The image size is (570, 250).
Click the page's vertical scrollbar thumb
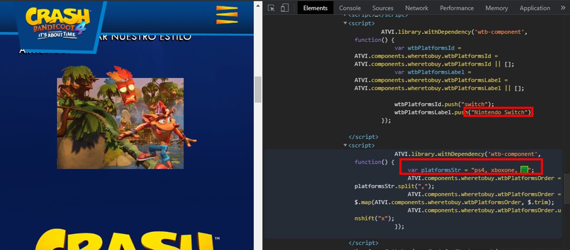click(258, 90)
